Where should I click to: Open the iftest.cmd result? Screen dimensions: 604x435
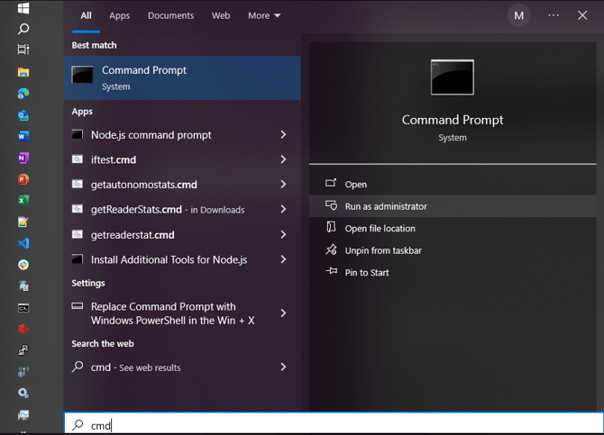pyautogui.click(x=182, y=159)
